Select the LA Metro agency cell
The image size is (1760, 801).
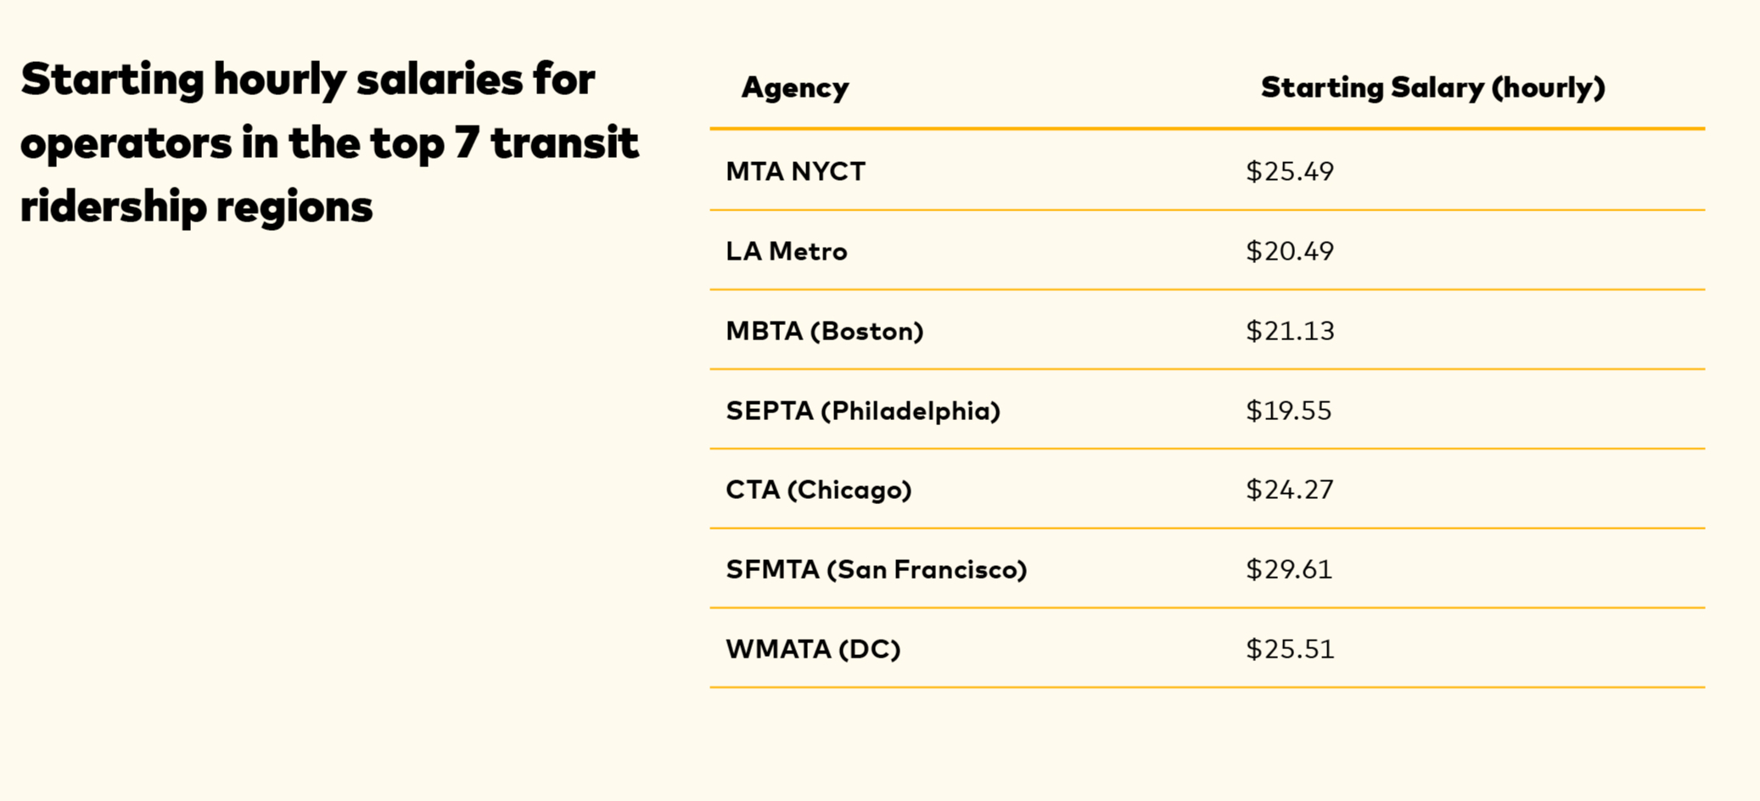point(786,251)
